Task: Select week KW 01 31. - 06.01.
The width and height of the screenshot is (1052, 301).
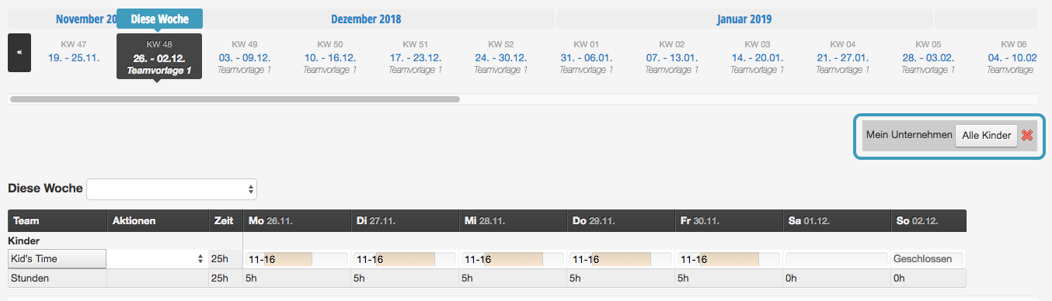Action: click(x=587, y=57)
